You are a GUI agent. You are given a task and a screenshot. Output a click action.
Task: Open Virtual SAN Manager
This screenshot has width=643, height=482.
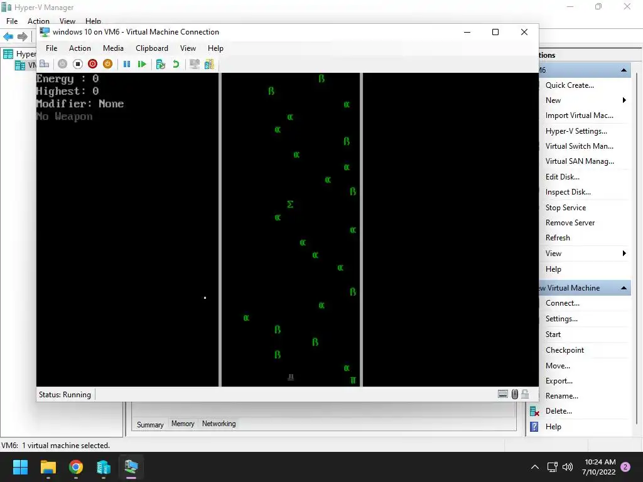coord(580,161)
